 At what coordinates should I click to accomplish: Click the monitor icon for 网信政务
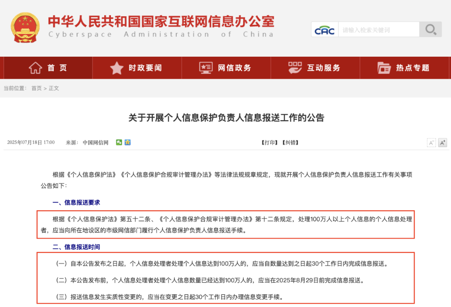206,68
